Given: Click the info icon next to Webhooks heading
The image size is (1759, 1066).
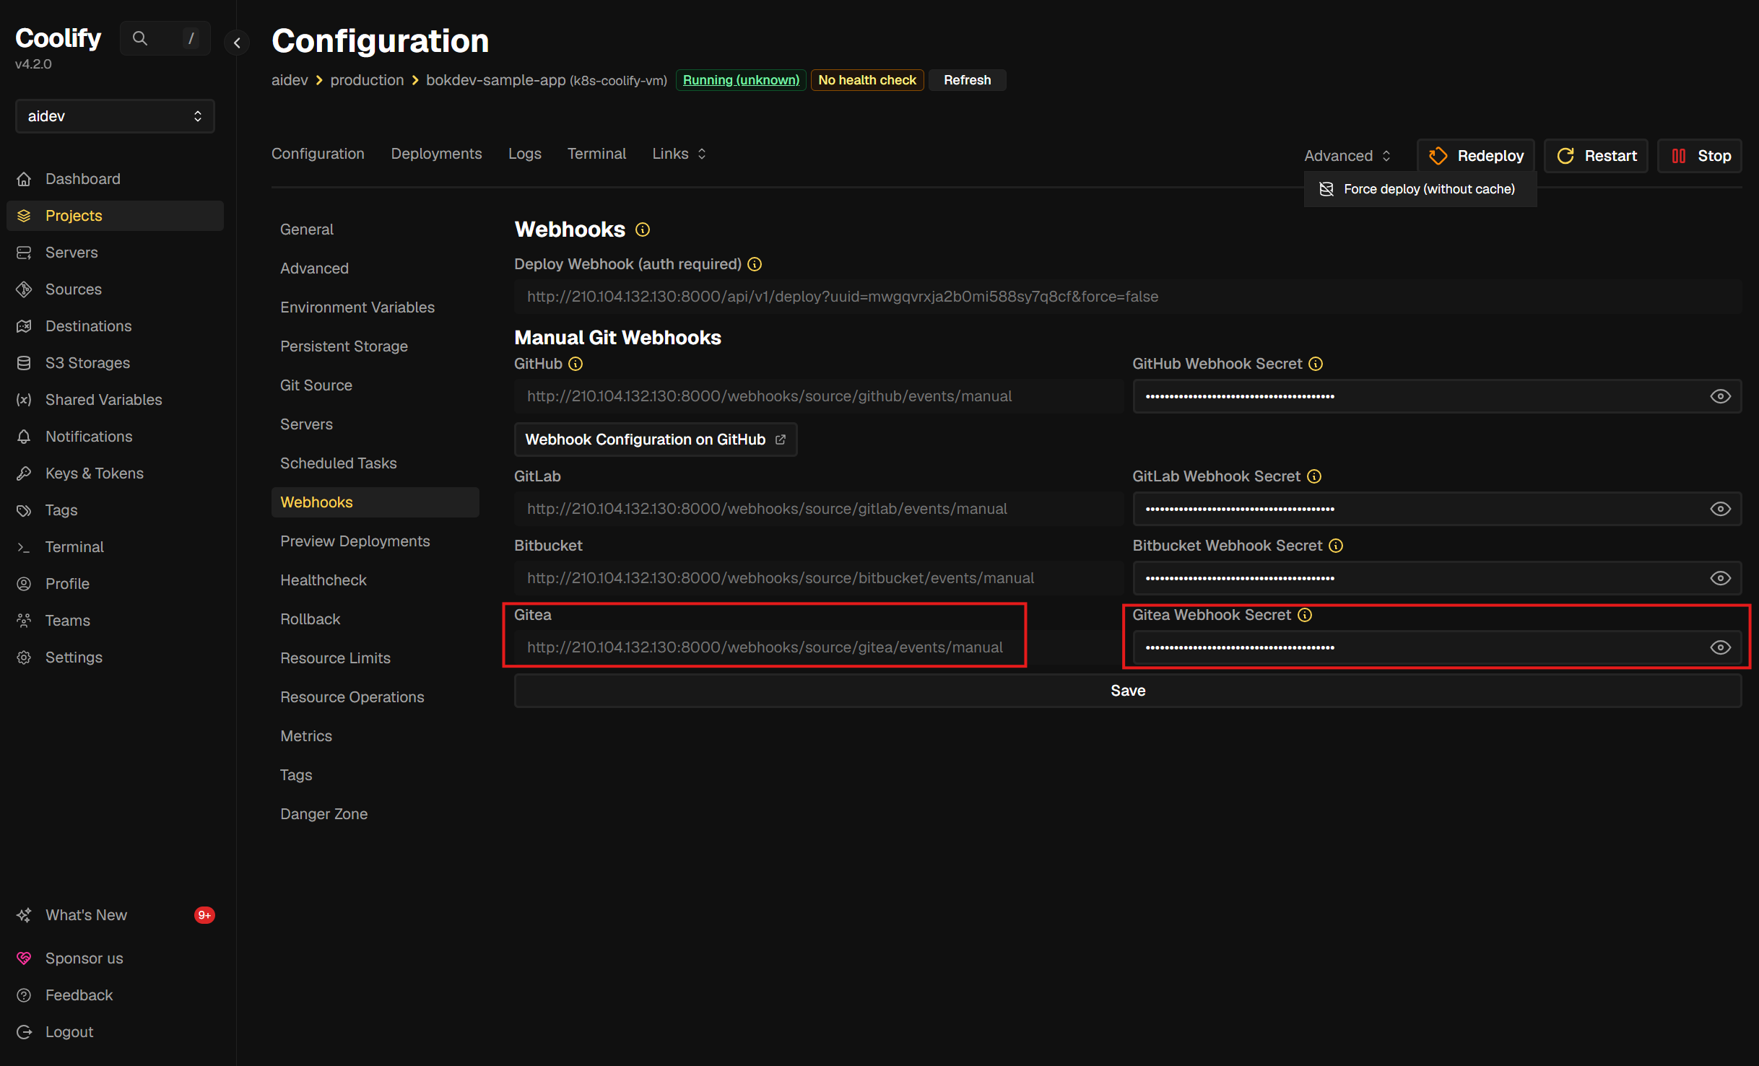Looking at the screenshot, I should point(643,230).
